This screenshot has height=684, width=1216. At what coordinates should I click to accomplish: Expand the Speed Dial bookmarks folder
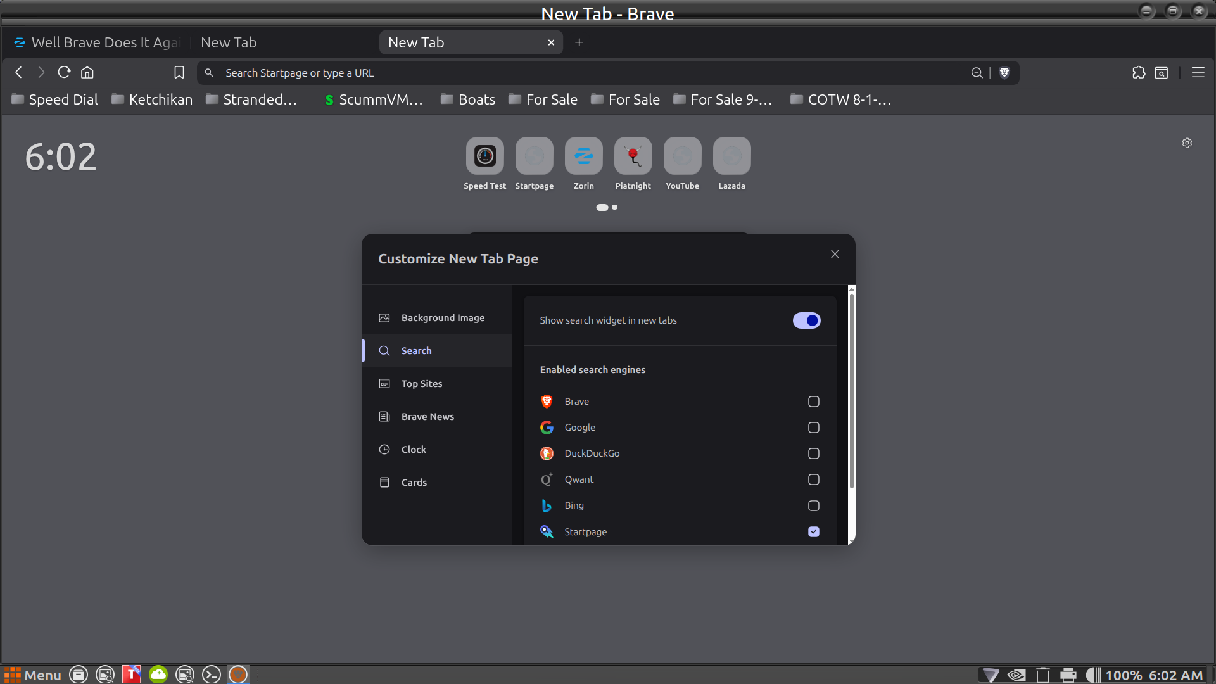54,99
